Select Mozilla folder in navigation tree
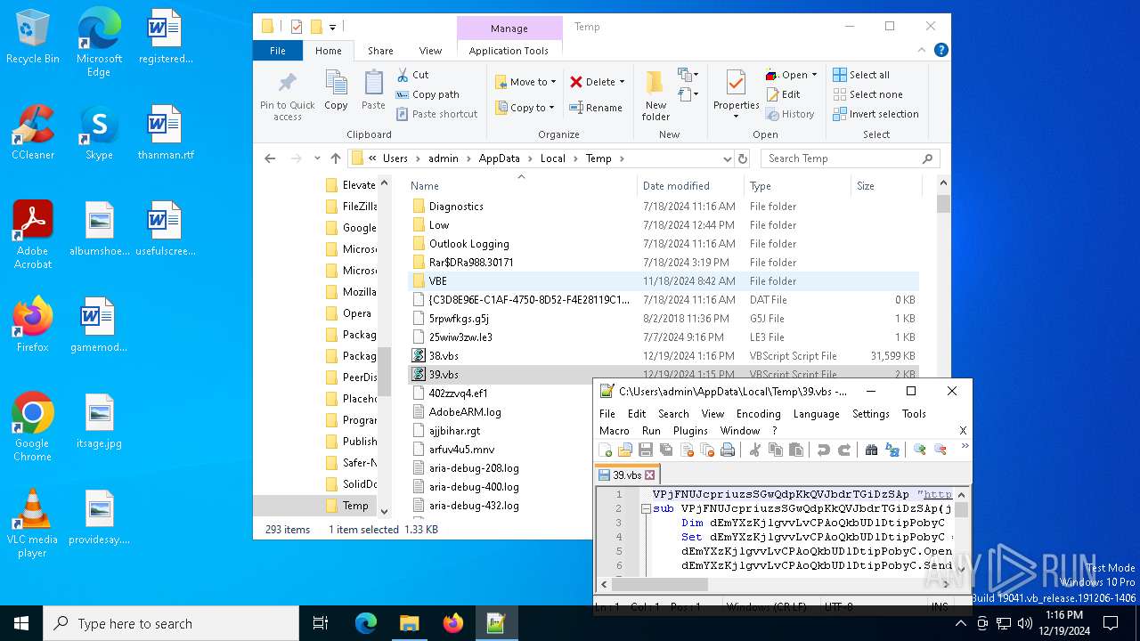The image size is (1140, 641). tap(350, 292)
